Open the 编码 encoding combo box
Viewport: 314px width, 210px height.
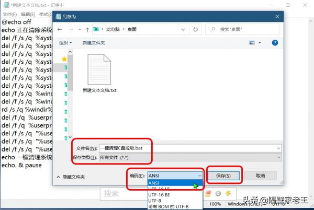175,176
